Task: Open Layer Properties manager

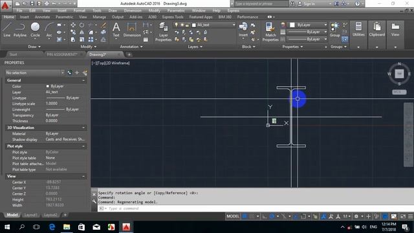Action: click(164, 32)
